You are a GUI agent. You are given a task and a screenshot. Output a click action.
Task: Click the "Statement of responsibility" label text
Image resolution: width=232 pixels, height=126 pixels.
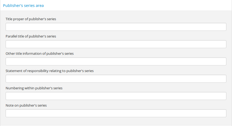50,71
